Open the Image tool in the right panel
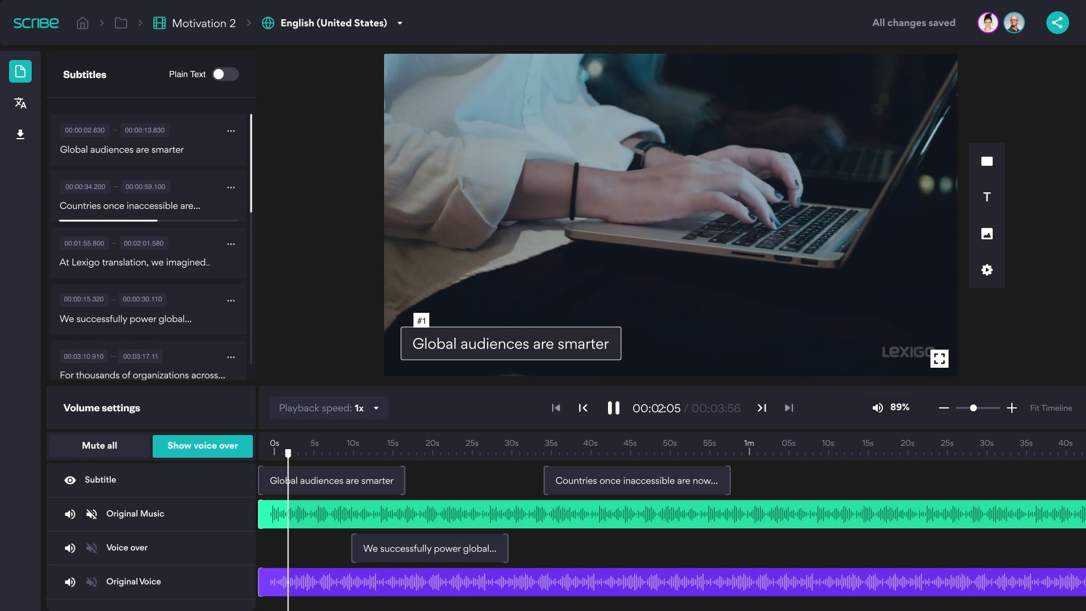1086x611 pixels. [x=986, y=233]
